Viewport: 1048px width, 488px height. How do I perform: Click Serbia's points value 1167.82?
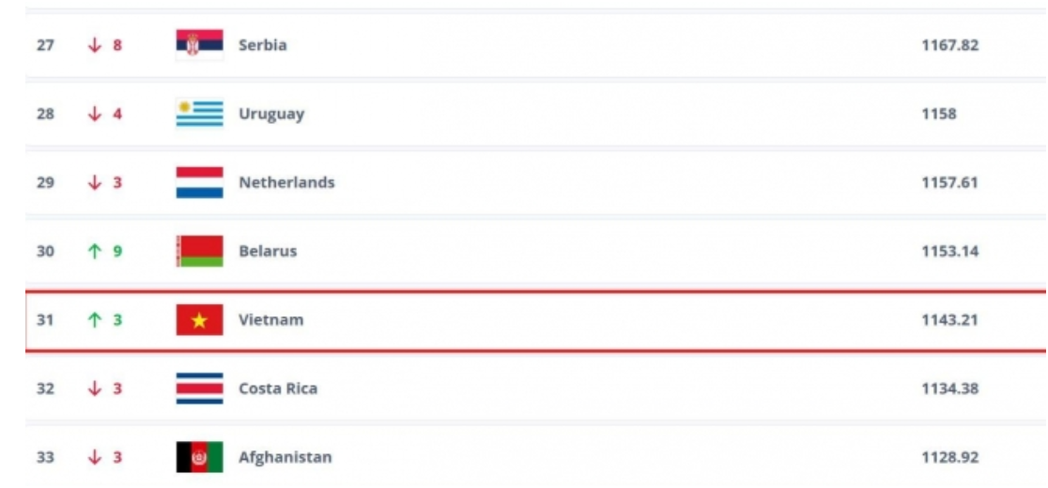click(x=949, y=45)
